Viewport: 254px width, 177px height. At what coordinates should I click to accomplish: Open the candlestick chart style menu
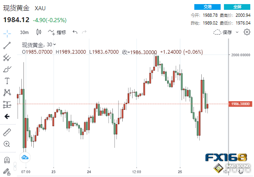(x=39, y=32)
